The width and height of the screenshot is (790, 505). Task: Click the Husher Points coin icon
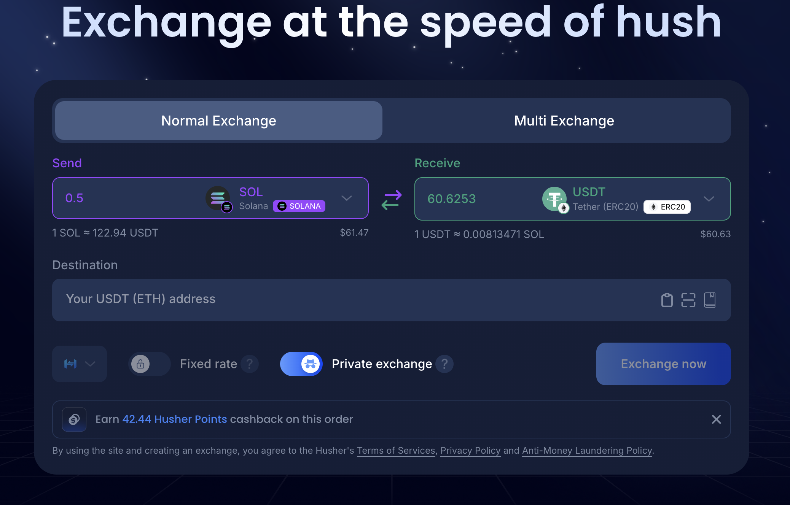pos(74,419)
